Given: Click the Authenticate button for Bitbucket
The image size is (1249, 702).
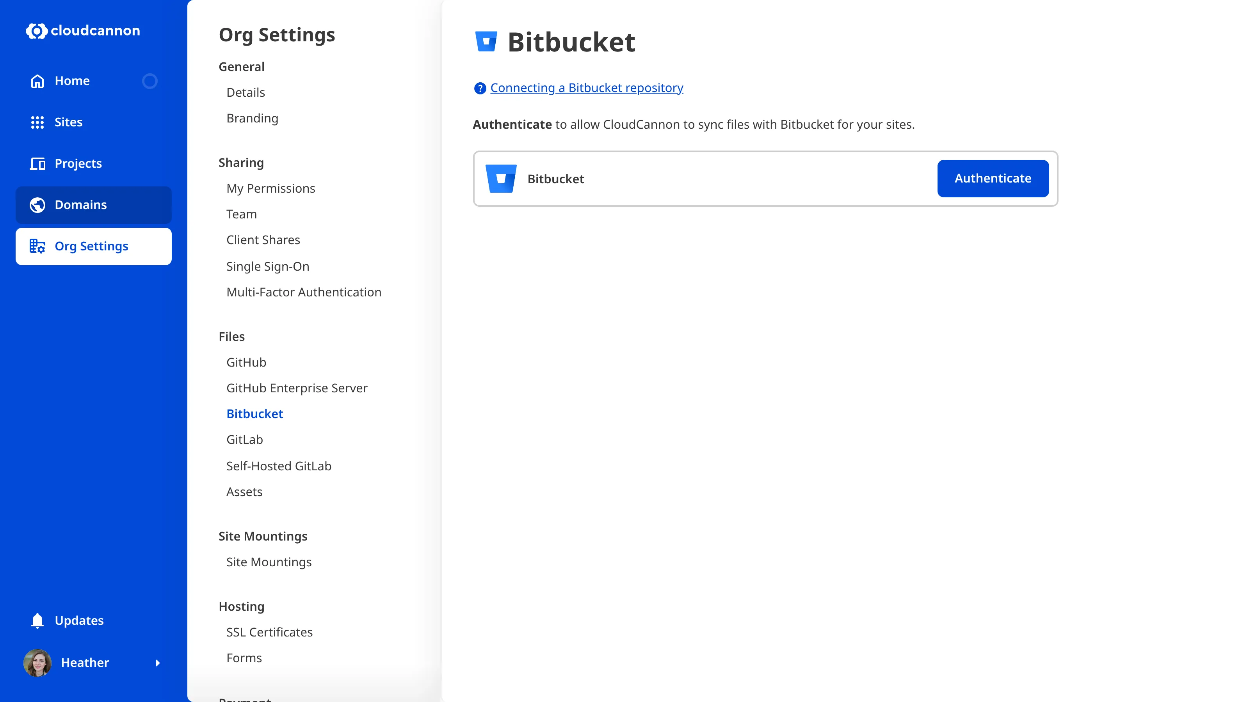Looking at the screenshot, I should (x=993, y=178).
